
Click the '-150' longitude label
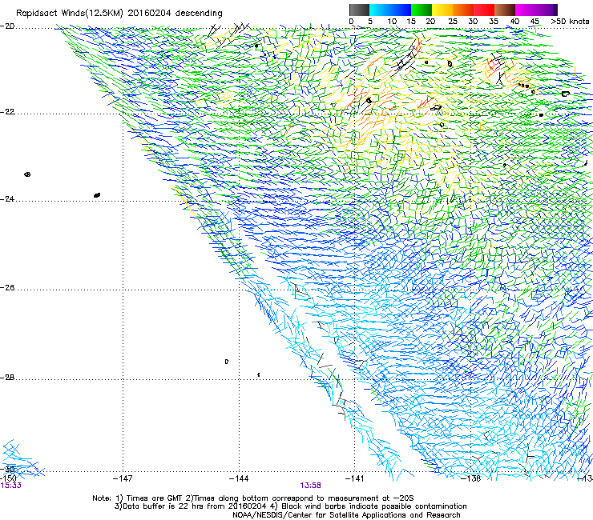[8, 478]
